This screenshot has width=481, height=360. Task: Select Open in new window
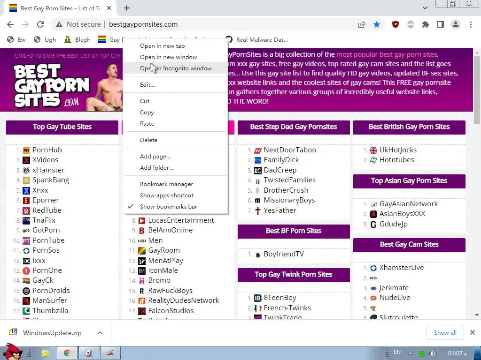176,57
